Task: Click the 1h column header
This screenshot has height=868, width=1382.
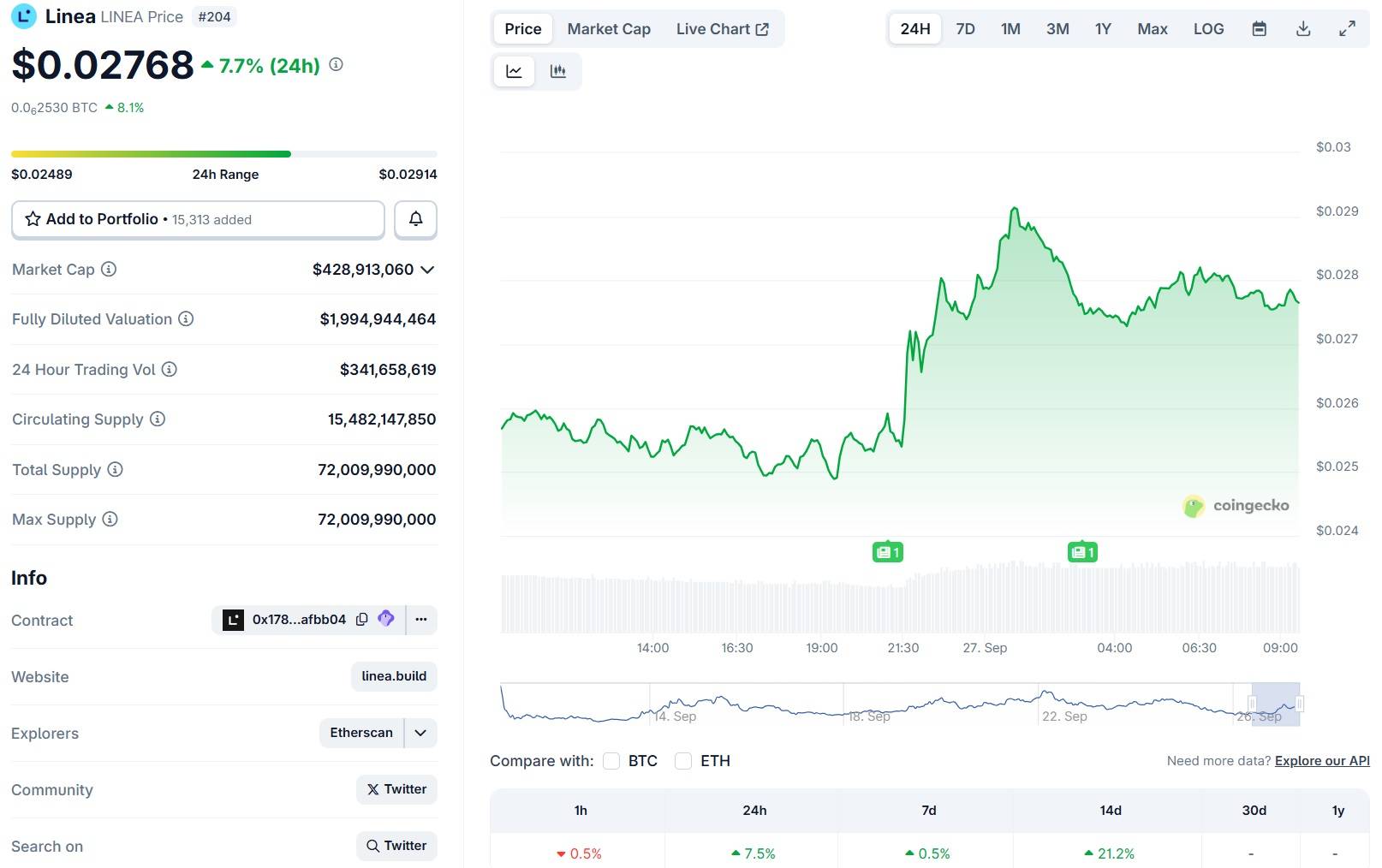Action: click(581, 810)
